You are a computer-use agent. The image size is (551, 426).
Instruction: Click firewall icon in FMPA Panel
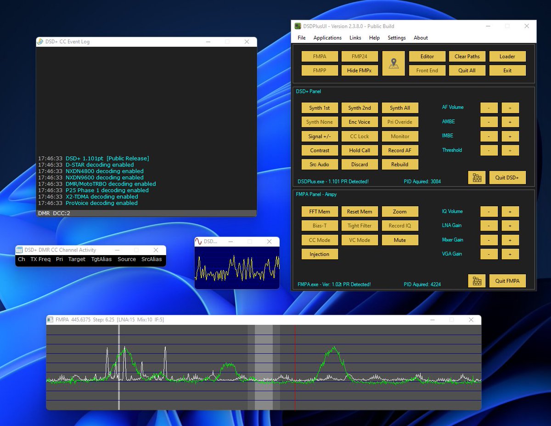click(477, 281)
